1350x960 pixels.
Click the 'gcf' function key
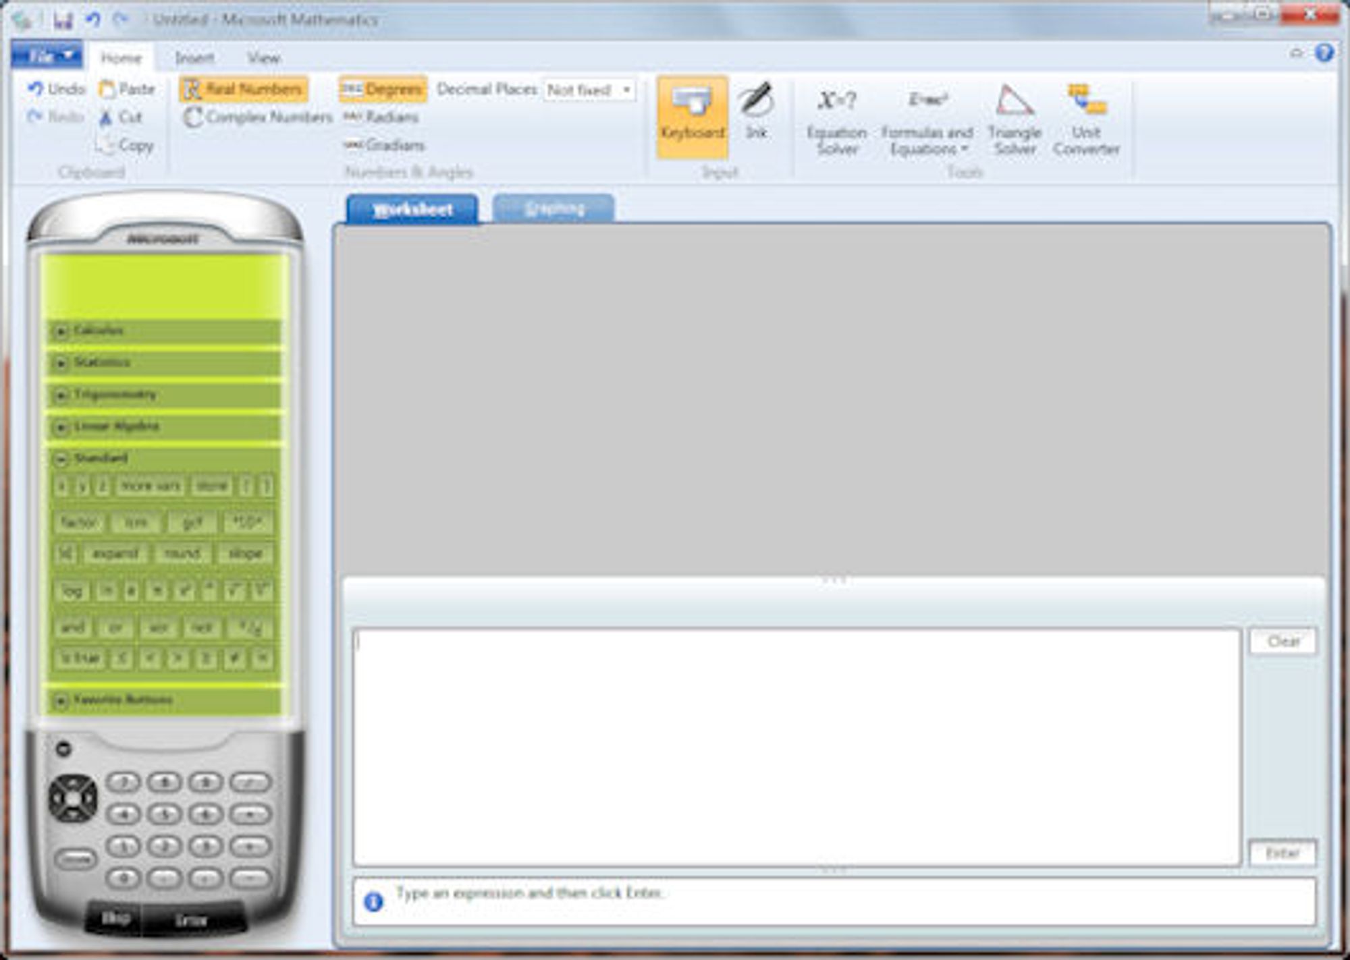tap(192, 522)
